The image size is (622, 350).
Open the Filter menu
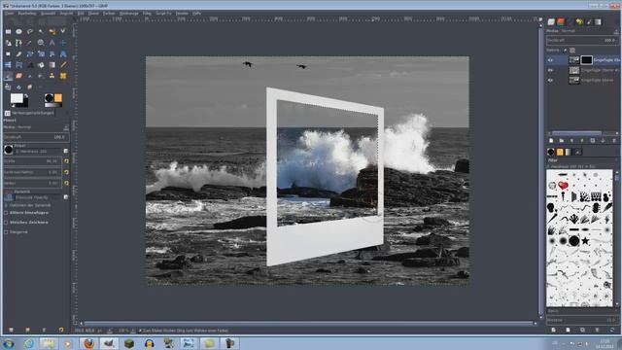coord(147,13)
